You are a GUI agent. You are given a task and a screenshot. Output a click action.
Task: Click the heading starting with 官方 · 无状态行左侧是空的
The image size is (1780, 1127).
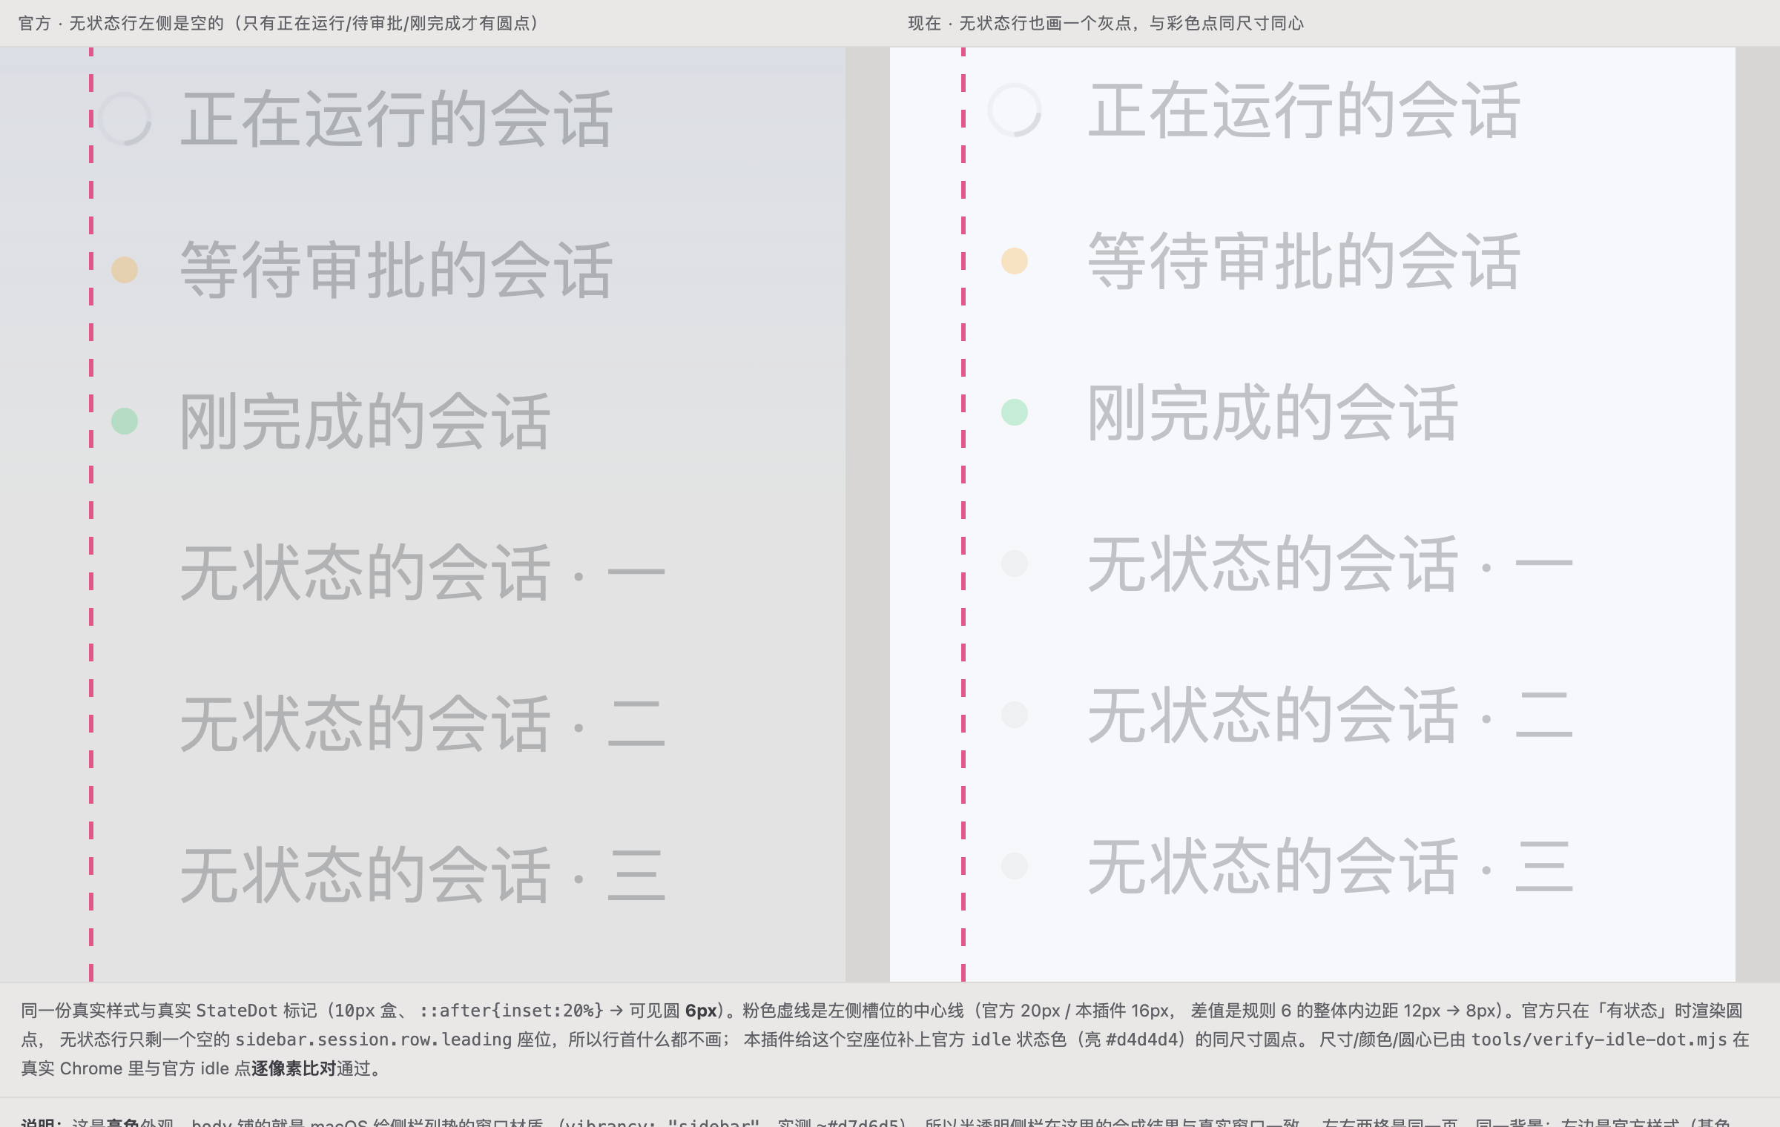point(280,23)
